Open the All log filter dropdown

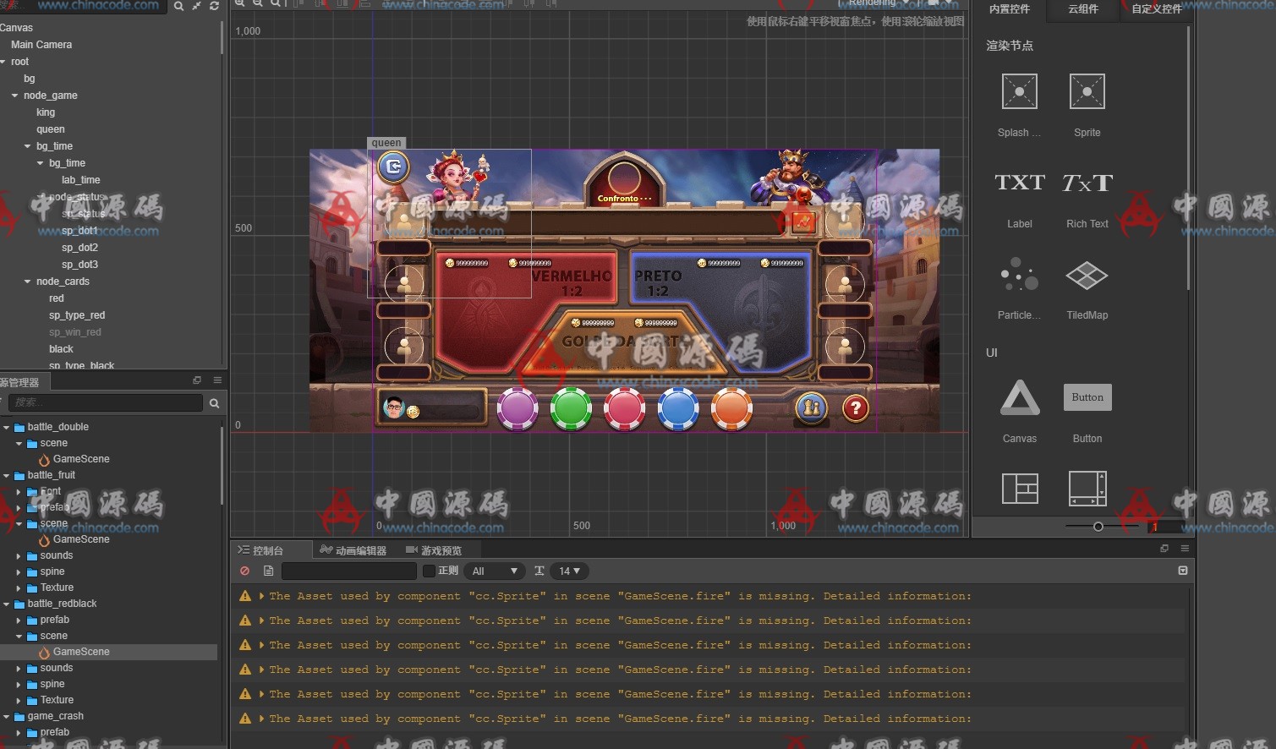tap(495, 571)
